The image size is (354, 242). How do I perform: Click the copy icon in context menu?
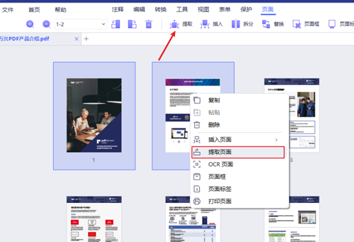tap(197, 100)
